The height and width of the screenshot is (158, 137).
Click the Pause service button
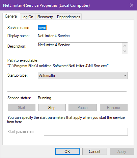pos(83,108)
